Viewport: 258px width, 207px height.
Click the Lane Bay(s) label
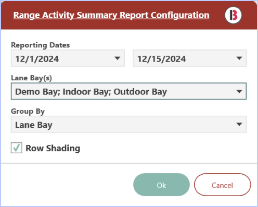click(31, 78)
